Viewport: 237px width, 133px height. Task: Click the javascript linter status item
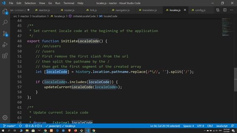click(53, 126)
